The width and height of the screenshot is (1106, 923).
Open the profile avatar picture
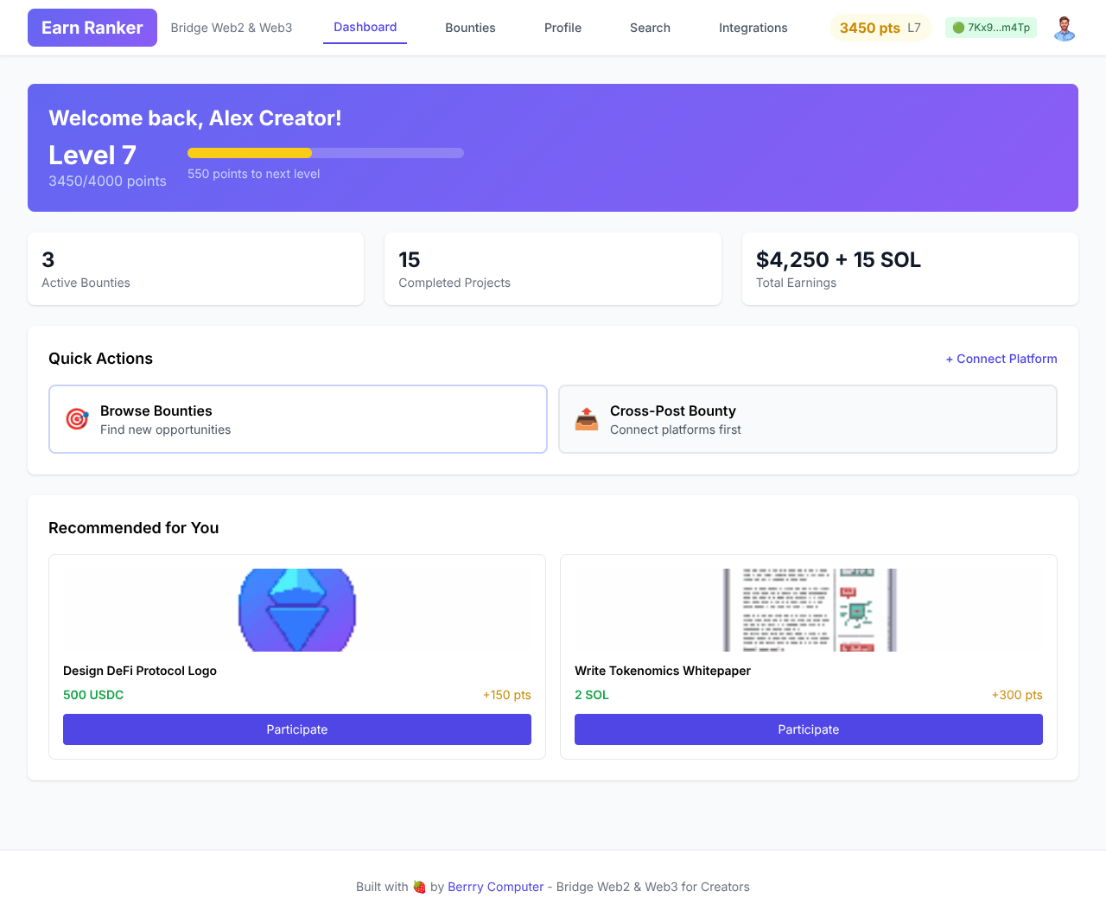tap(1064, 27)
